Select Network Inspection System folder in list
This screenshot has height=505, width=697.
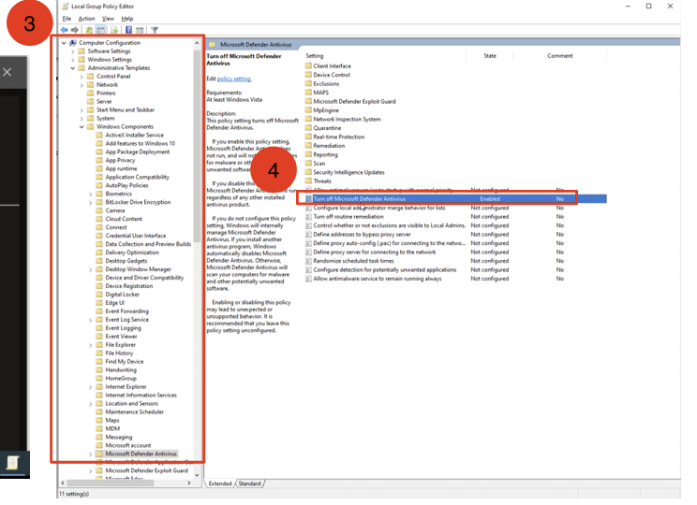[347, 119]
